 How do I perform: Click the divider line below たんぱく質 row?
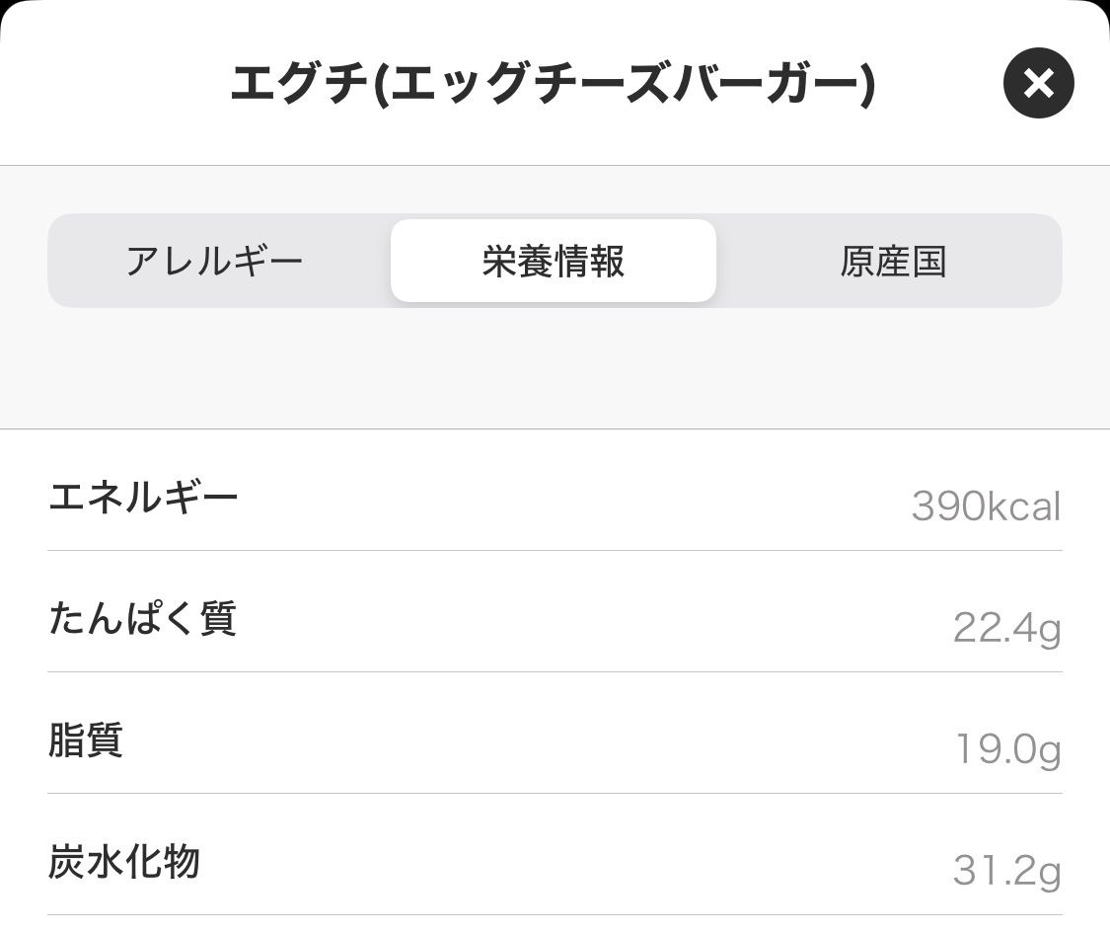(x=555, y=671)
